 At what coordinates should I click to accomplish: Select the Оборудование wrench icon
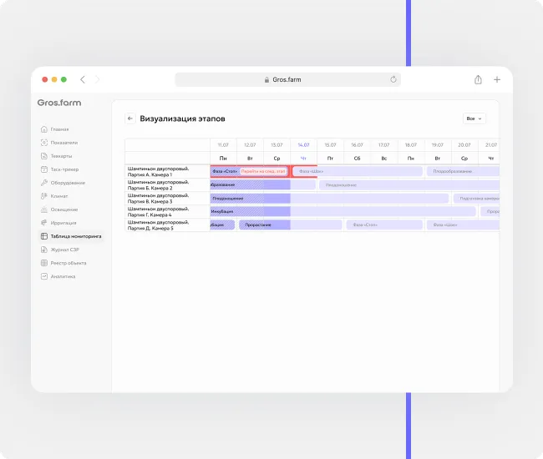pos(43,183)
